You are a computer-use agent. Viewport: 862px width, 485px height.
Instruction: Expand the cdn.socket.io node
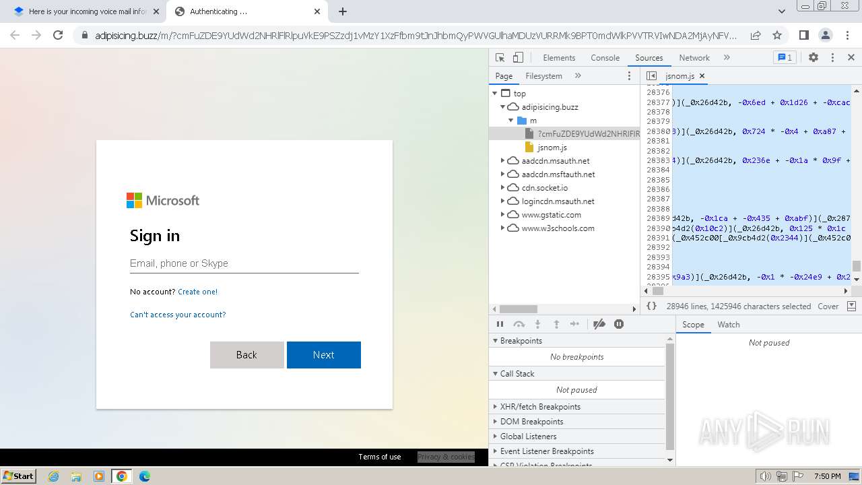[x=502, y=188]
